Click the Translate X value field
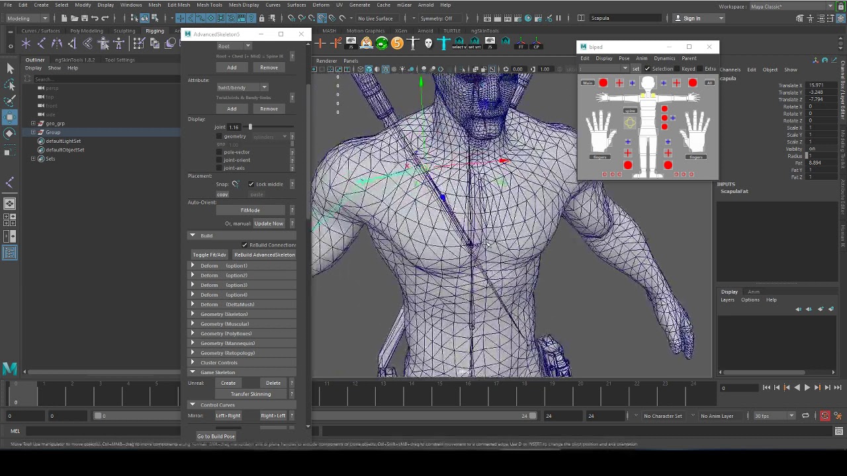Image resolution: width=847 pixels, height=476 pixels. point(821,85)
